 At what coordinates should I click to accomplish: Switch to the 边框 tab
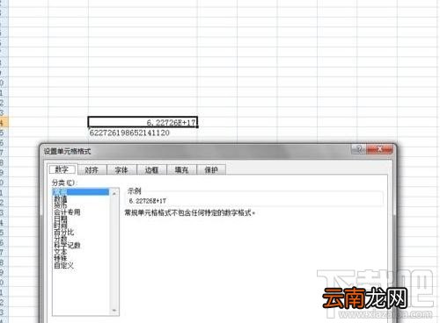(151, 170)
